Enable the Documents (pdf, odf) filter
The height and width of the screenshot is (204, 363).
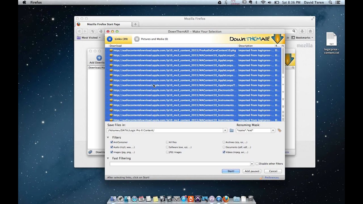coord(224,147)
